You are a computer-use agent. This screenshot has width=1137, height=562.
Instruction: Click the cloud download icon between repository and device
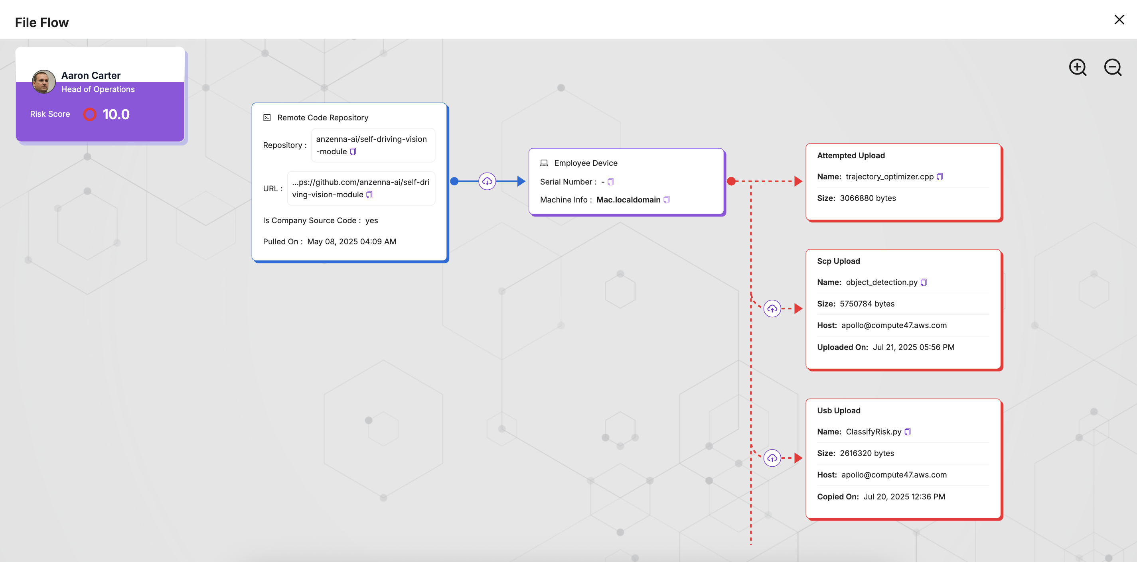coord(487,181)
